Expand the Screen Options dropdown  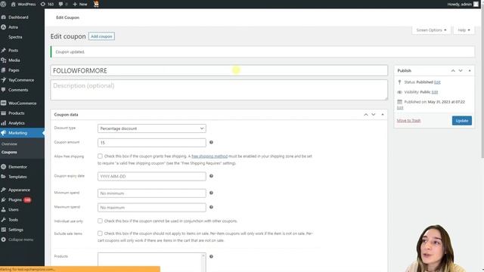point(431,30)
